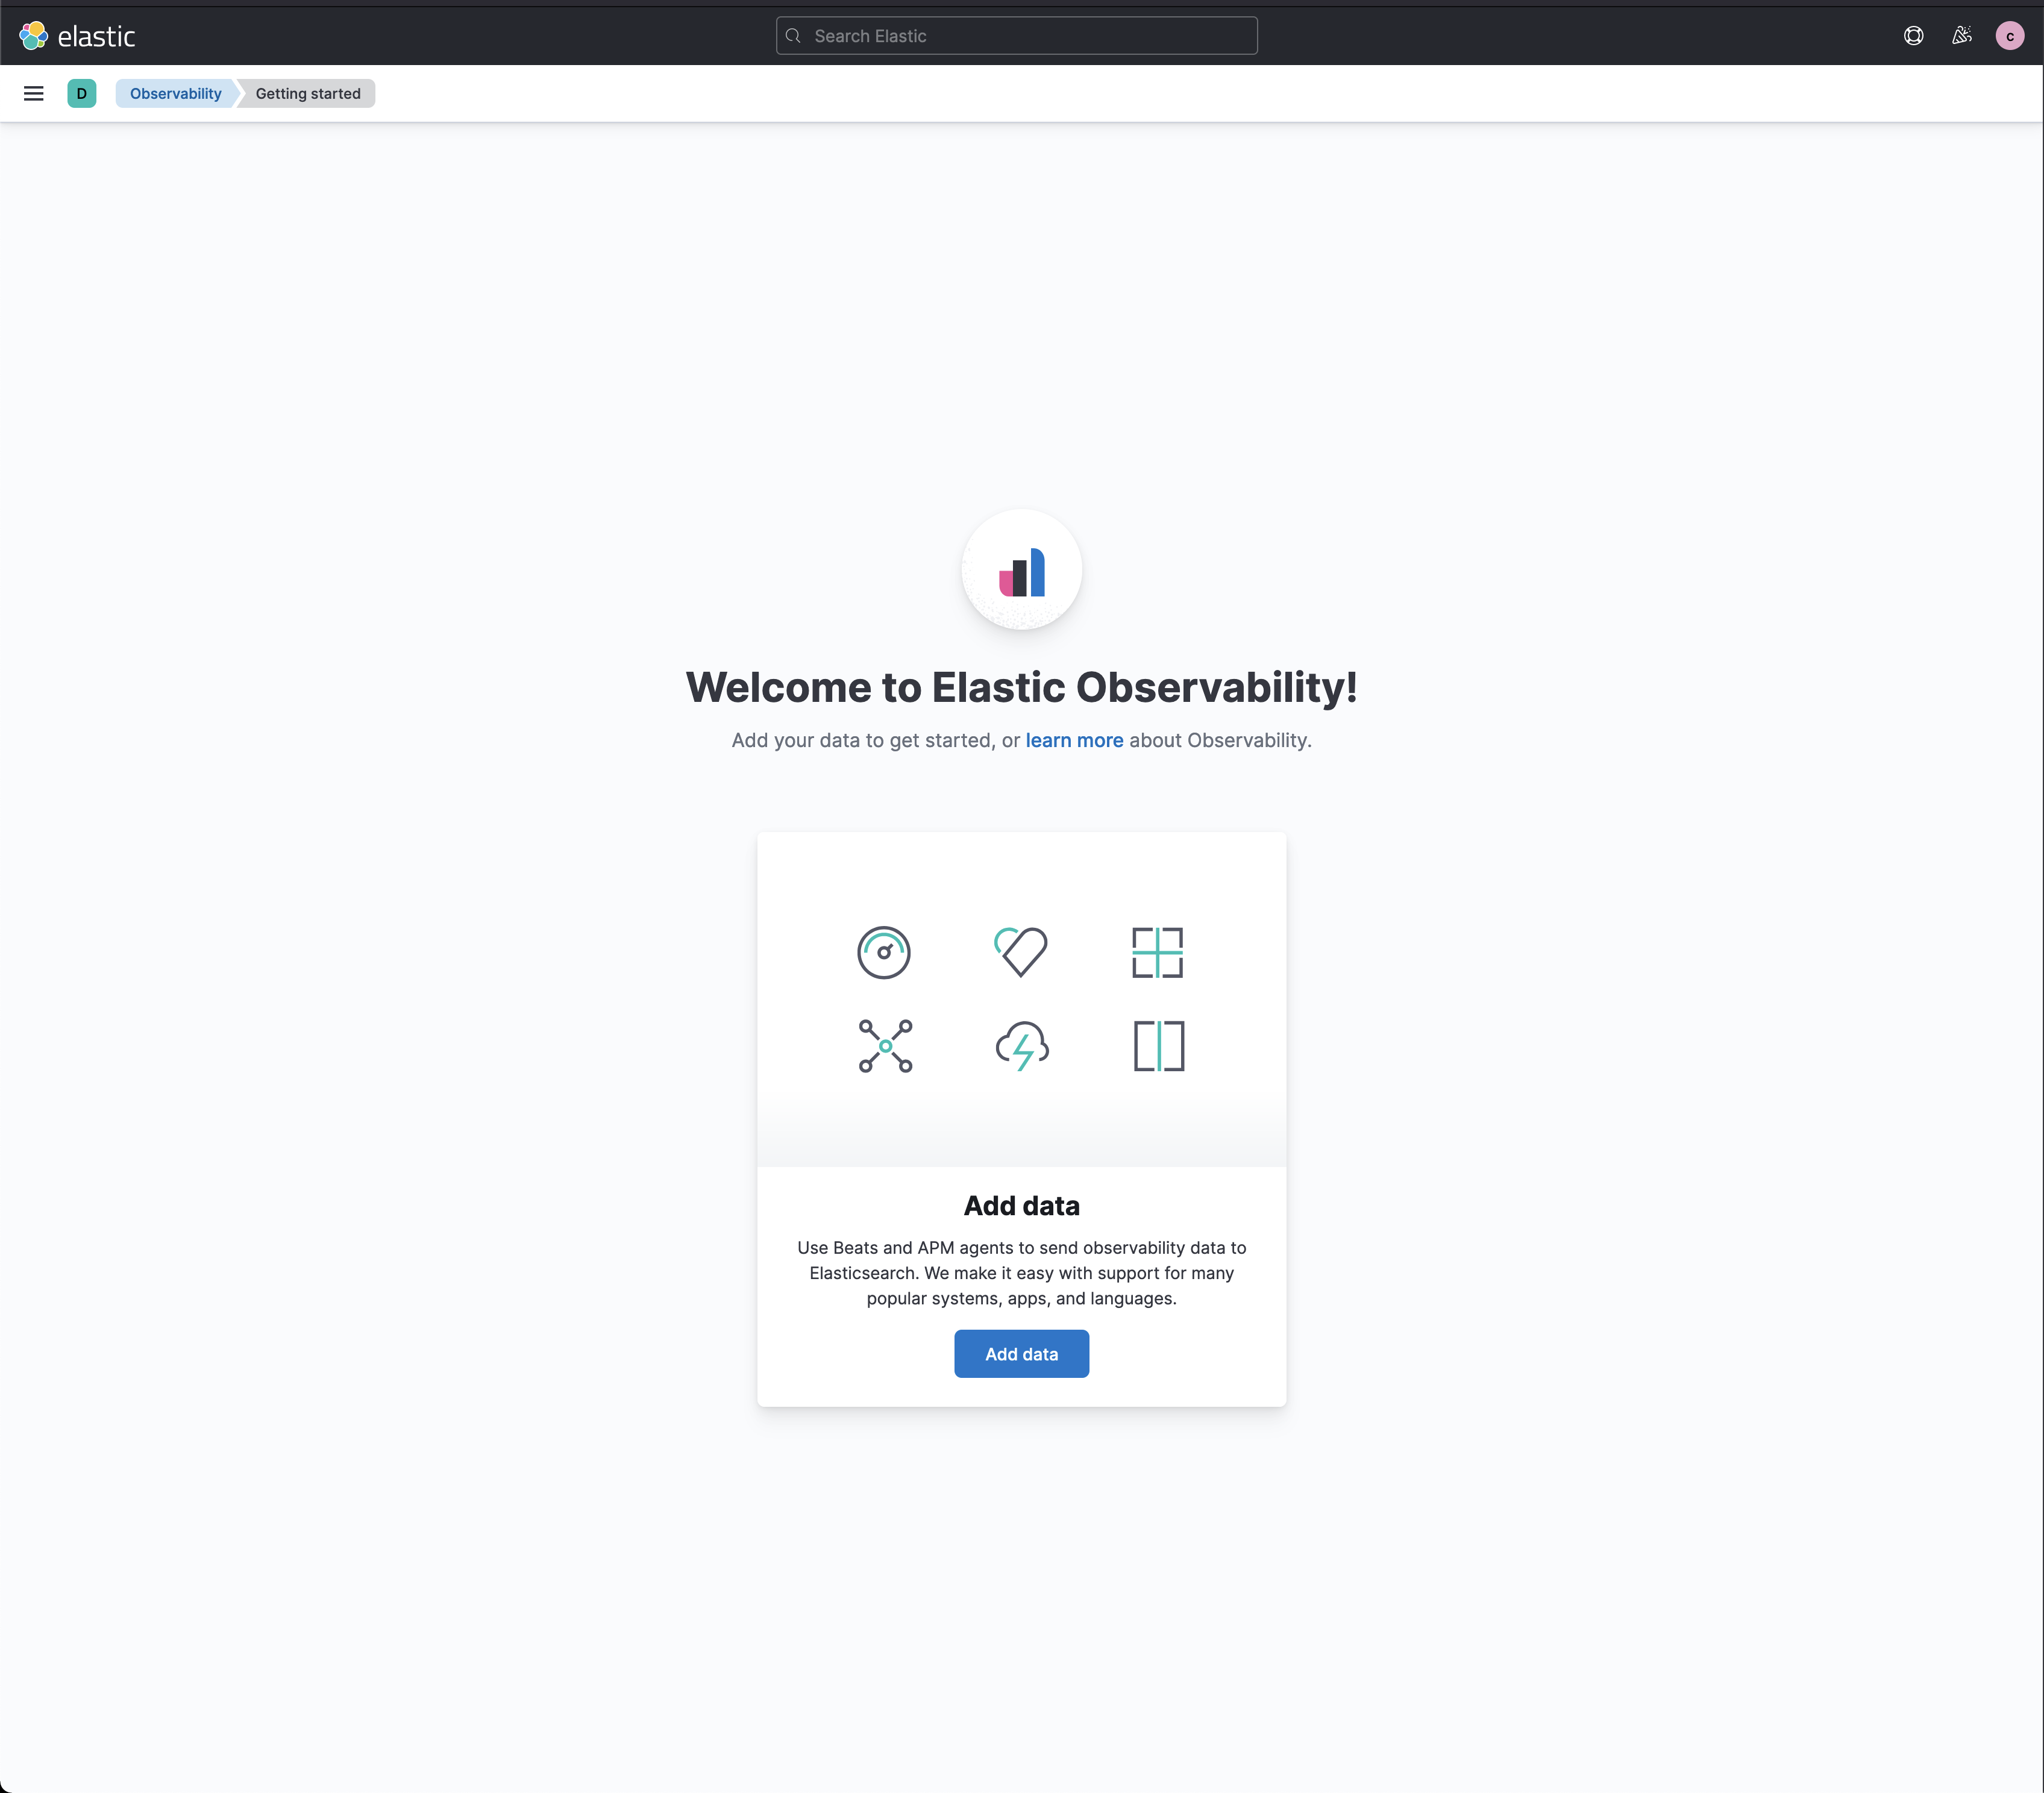2044x1793 pixels.
Task: Click the search magnifier icon
Action: point(793,36)
